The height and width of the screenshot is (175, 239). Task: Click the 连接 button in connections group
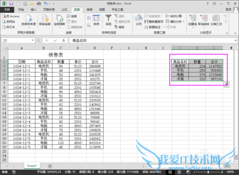(x=72, y=16)
